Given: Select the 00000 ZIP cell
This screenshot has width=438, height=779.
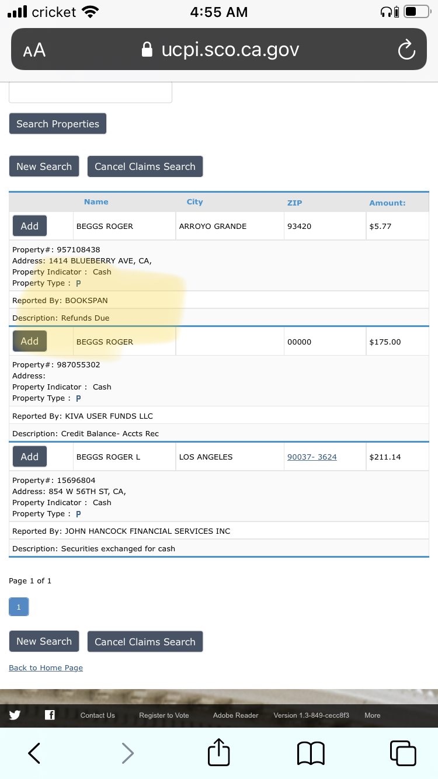Looking at the screenshot, I should click(x=324, y=342).
